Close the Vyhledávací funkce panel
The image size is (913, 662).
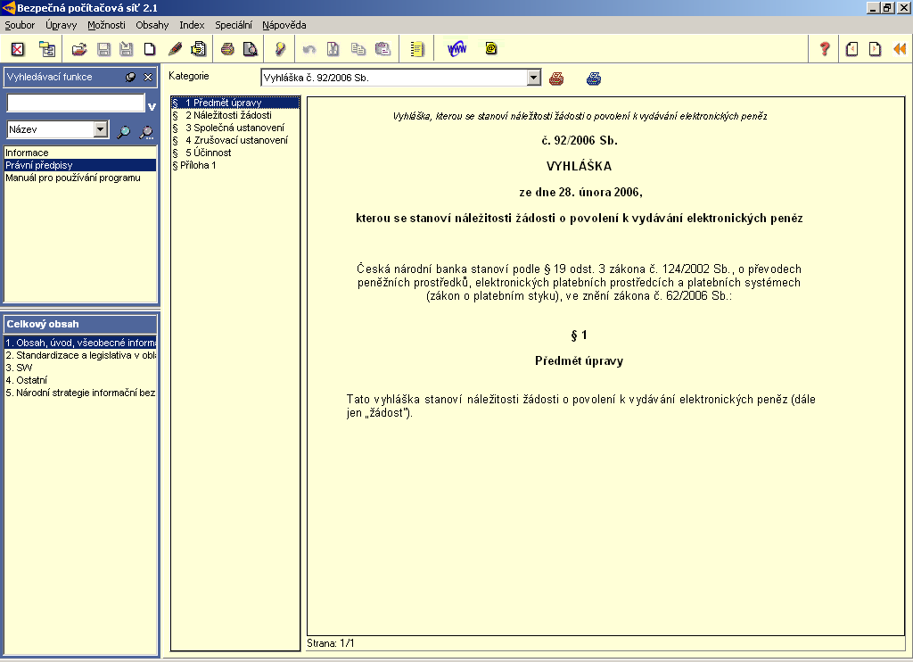pos(148,77)
